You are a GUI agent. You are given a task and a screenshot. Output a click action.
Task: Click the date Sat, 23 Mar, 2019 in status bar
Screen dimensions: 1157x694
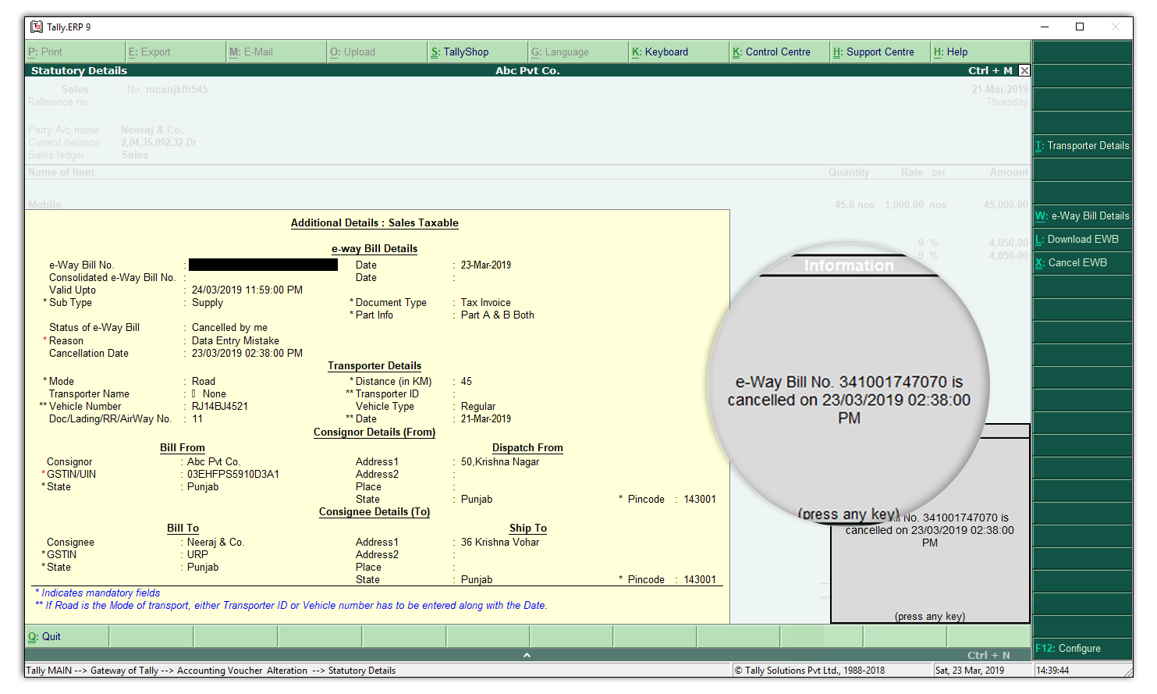tap(970, 670)
